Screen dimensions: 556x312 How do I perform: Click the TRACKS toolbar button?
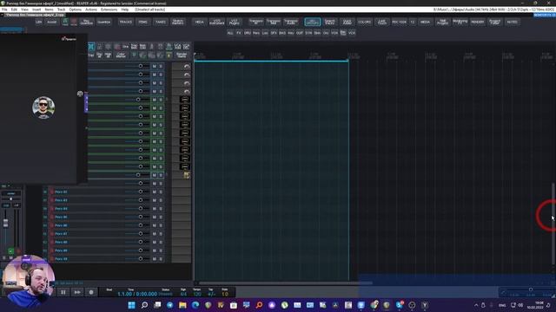(x=125, y=22)
